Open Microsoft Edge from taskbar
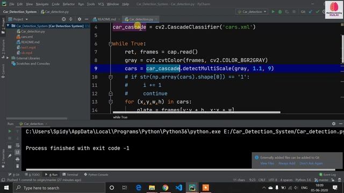 click(x=139, y=188)
